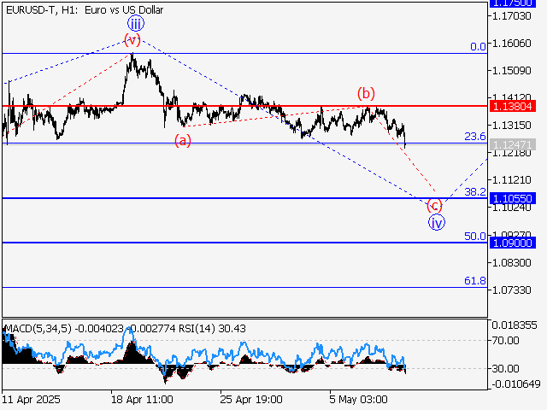Click the blue circled (iii) wave label
The height and width of the screenshot is (410, 547).
(x=134, y=24)
